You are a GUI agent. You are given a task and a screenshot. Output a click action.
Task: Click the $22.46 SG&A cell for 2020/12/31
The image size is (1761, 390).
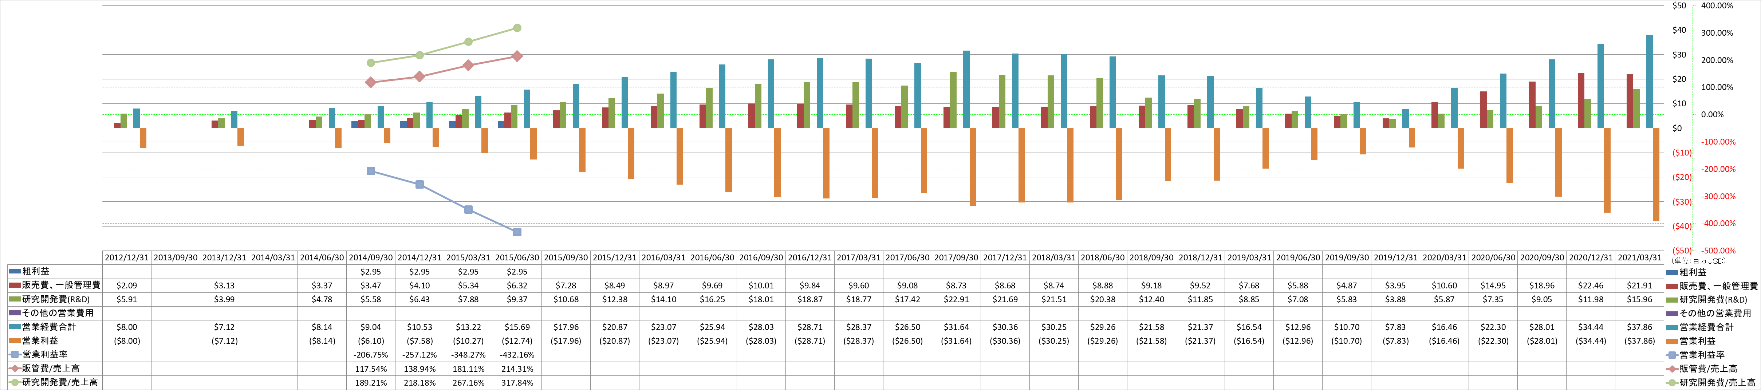(1591, 285)
